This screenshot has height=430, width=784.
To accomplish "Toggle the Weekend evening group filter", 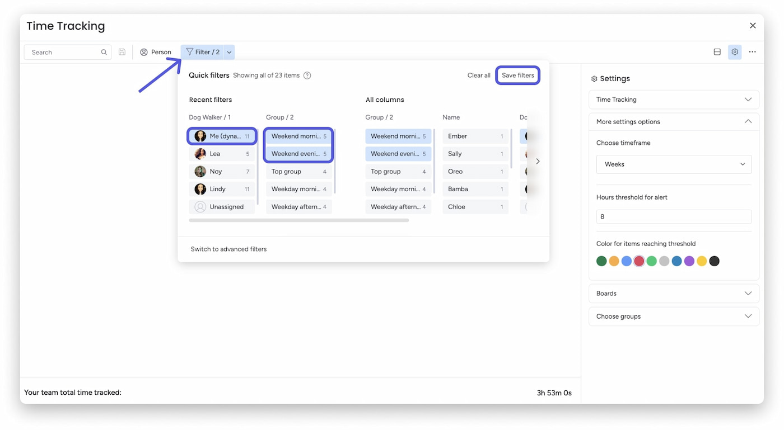I will click(298, 153).
